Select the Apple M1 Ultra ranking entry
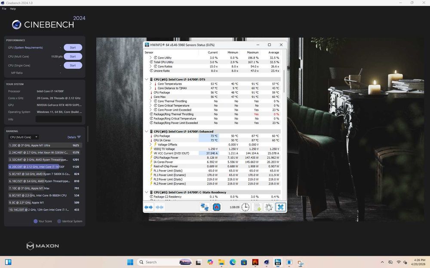Screen dimensions: 430x268 (x=45, y=145)
